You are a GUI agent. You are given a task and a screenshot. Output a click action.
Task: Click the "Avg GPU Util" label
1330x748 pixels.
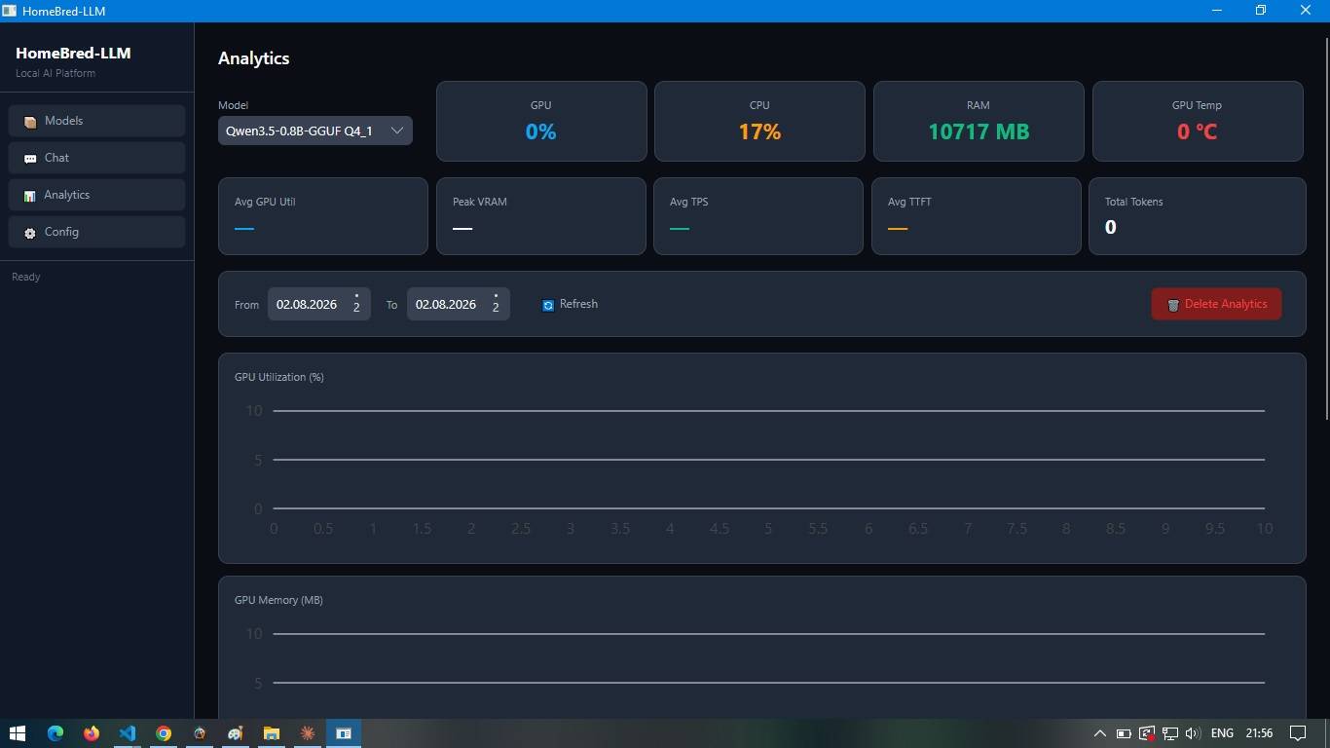tap(265, 202)
